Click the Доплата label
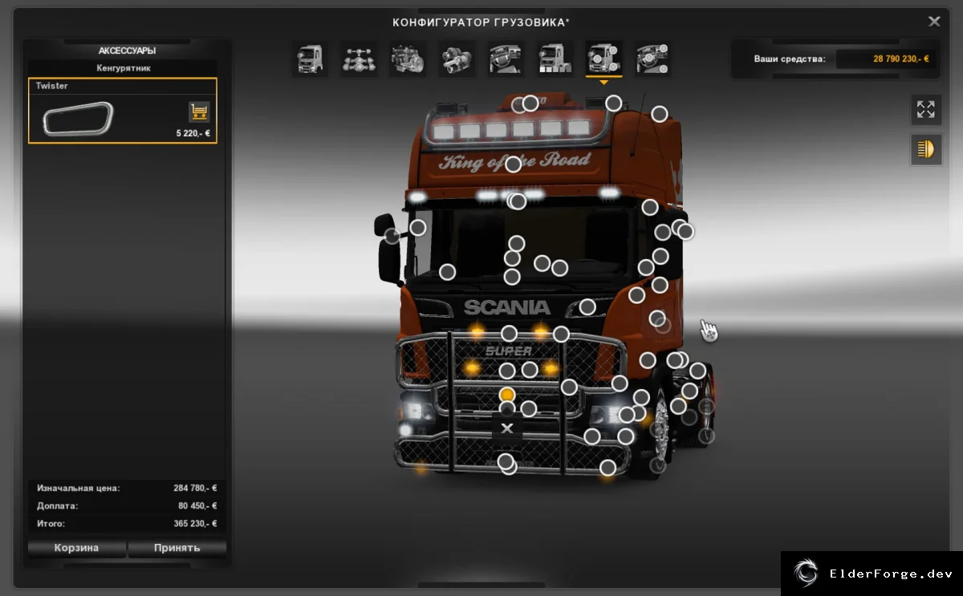Viewport: 963px width, 596px height. (58, 506)
